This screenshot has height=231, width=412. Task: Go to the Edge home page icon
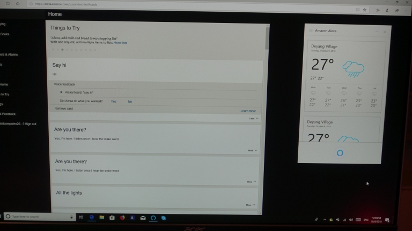18,4
